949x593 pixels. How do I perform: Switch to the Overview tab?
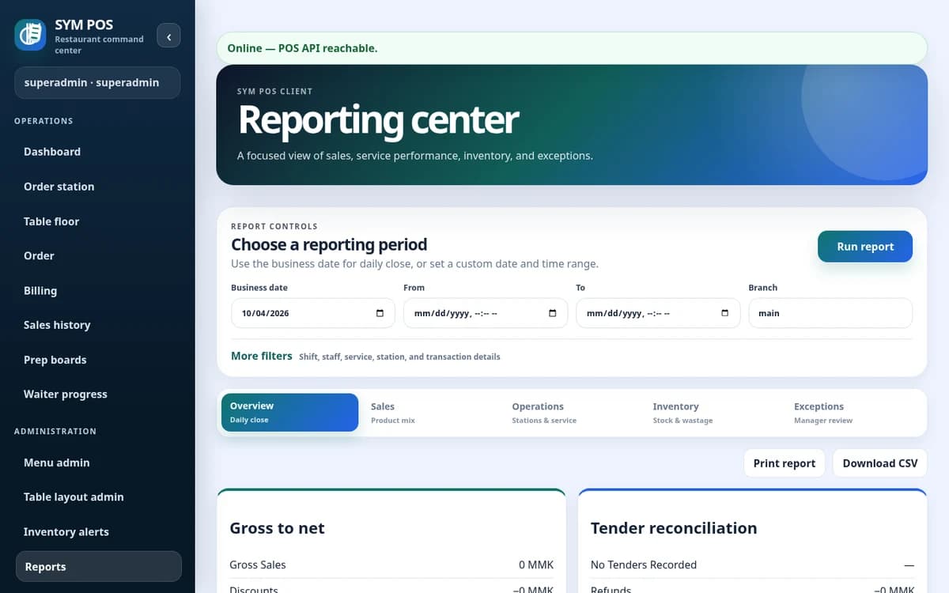point(289,412)
